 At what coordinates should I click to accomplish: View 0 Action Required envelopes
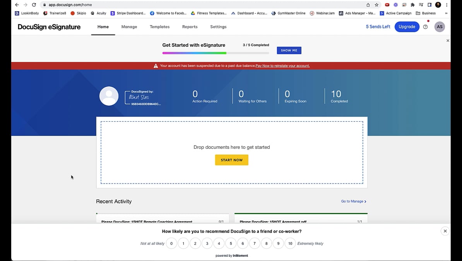[205, 96]
